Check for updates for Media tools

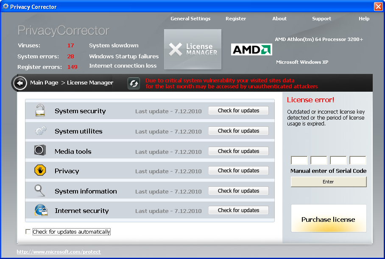coord(238,151)
